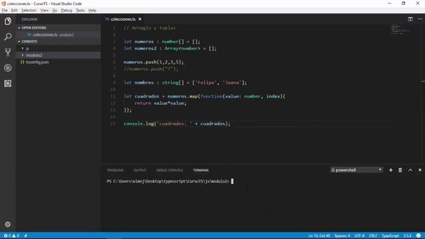Switch to the Terminal panel tab
Image resolution: width=425 pixels, height=239 pixels.
point(201,170)
